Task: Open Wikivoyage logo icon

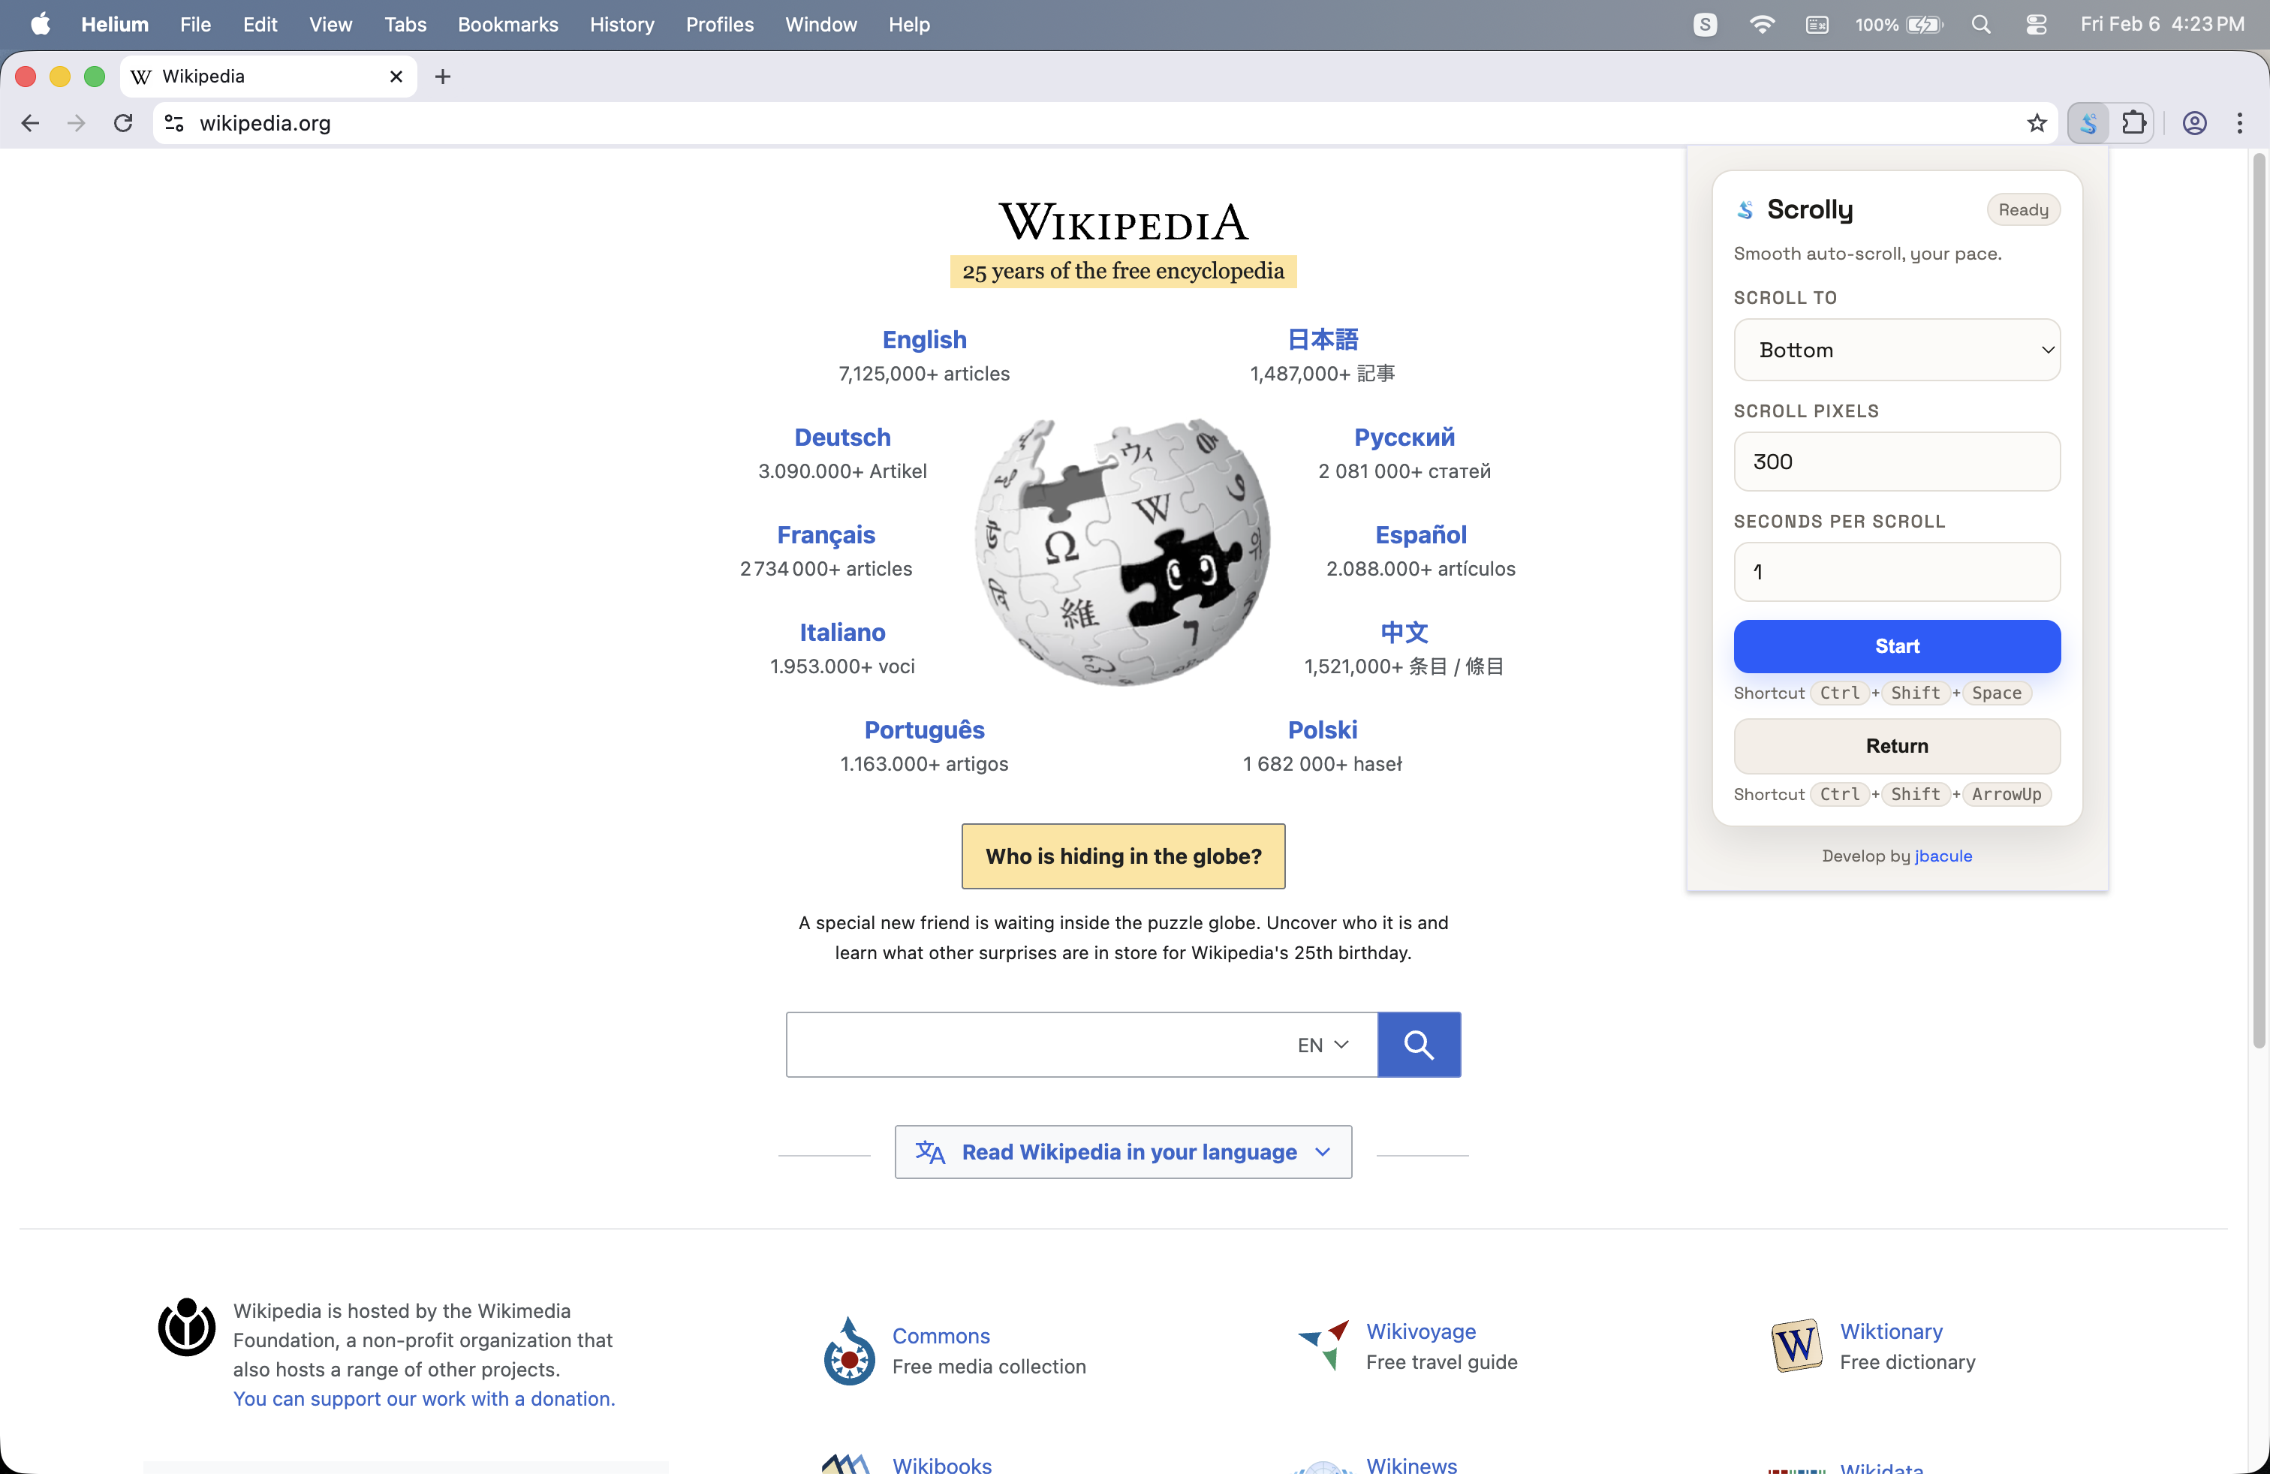Action: tap(1324, 1345)
